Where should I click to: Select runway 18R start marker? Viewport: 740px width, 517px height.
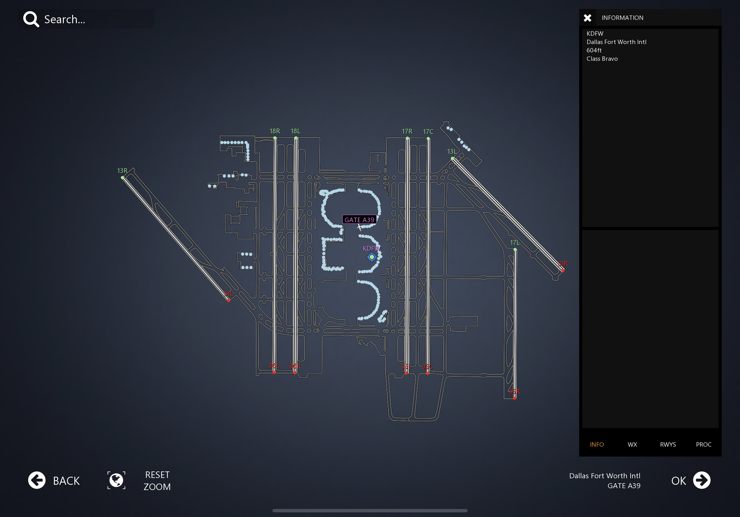pyautogui.click(x=275, y=138)
